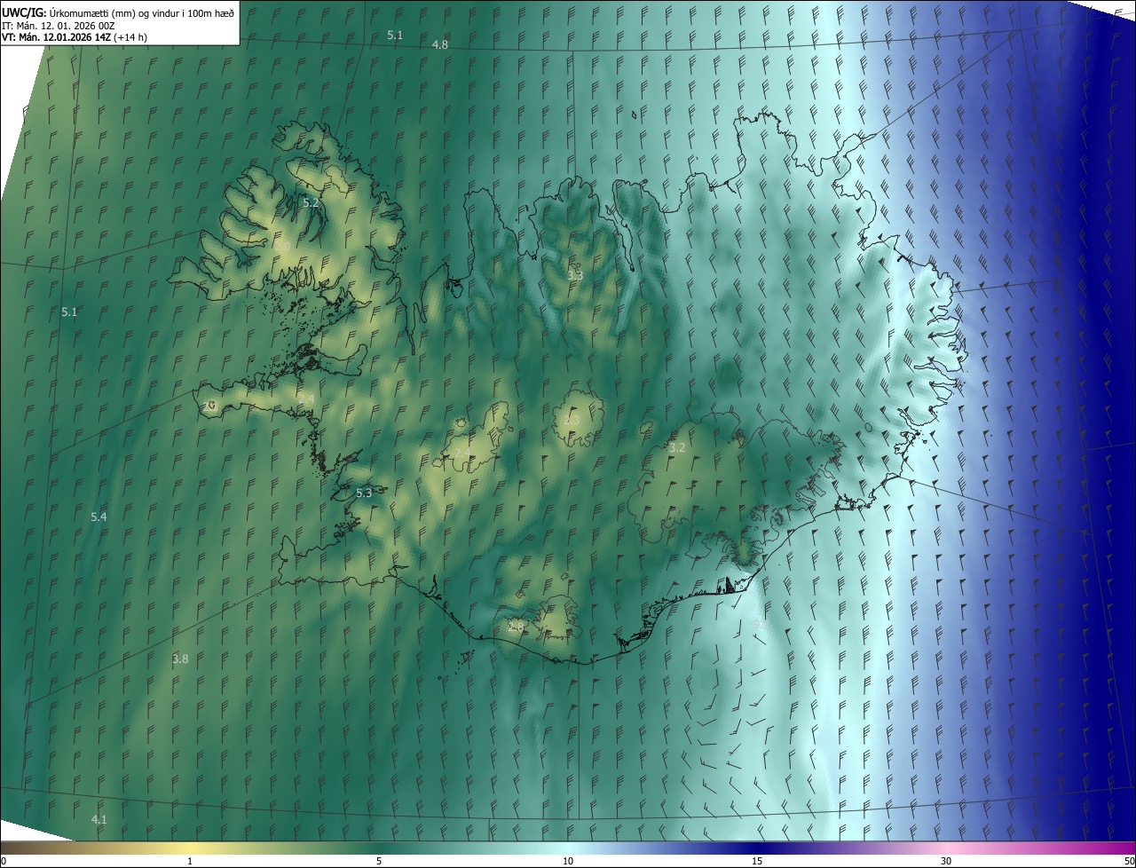Click the '0' label on the color scale
This screenshot has width=1136, height=868.
pyautogui.click(x=4, y=861)
